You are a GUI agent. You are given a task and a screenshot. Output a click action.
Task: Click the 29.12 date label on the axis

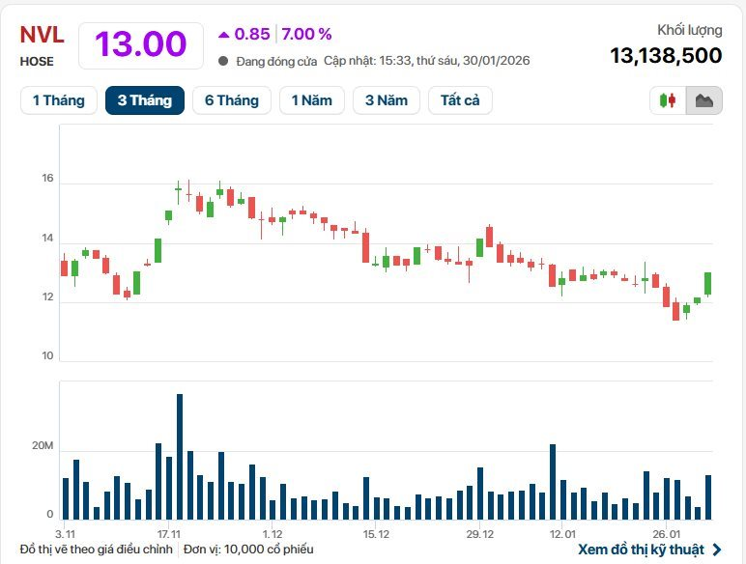pos(480,533)
